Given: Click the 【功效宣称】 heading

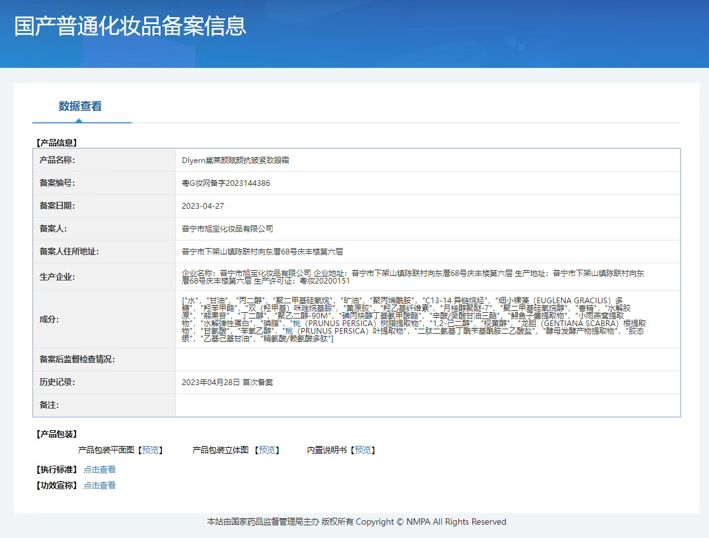Looking at the screenshot, I should coord(56,485).
